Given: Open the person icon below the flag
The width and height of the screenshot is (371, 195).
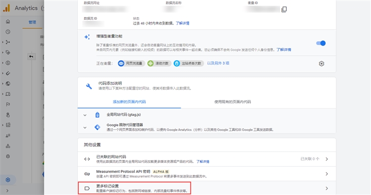Looking at the screenshot, I should 8,115.
